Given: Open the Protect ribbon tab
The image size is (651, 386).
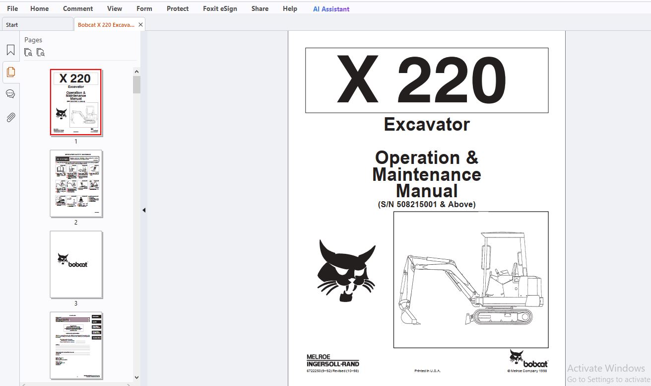Looking at the screenshot, I should [178, 8].
